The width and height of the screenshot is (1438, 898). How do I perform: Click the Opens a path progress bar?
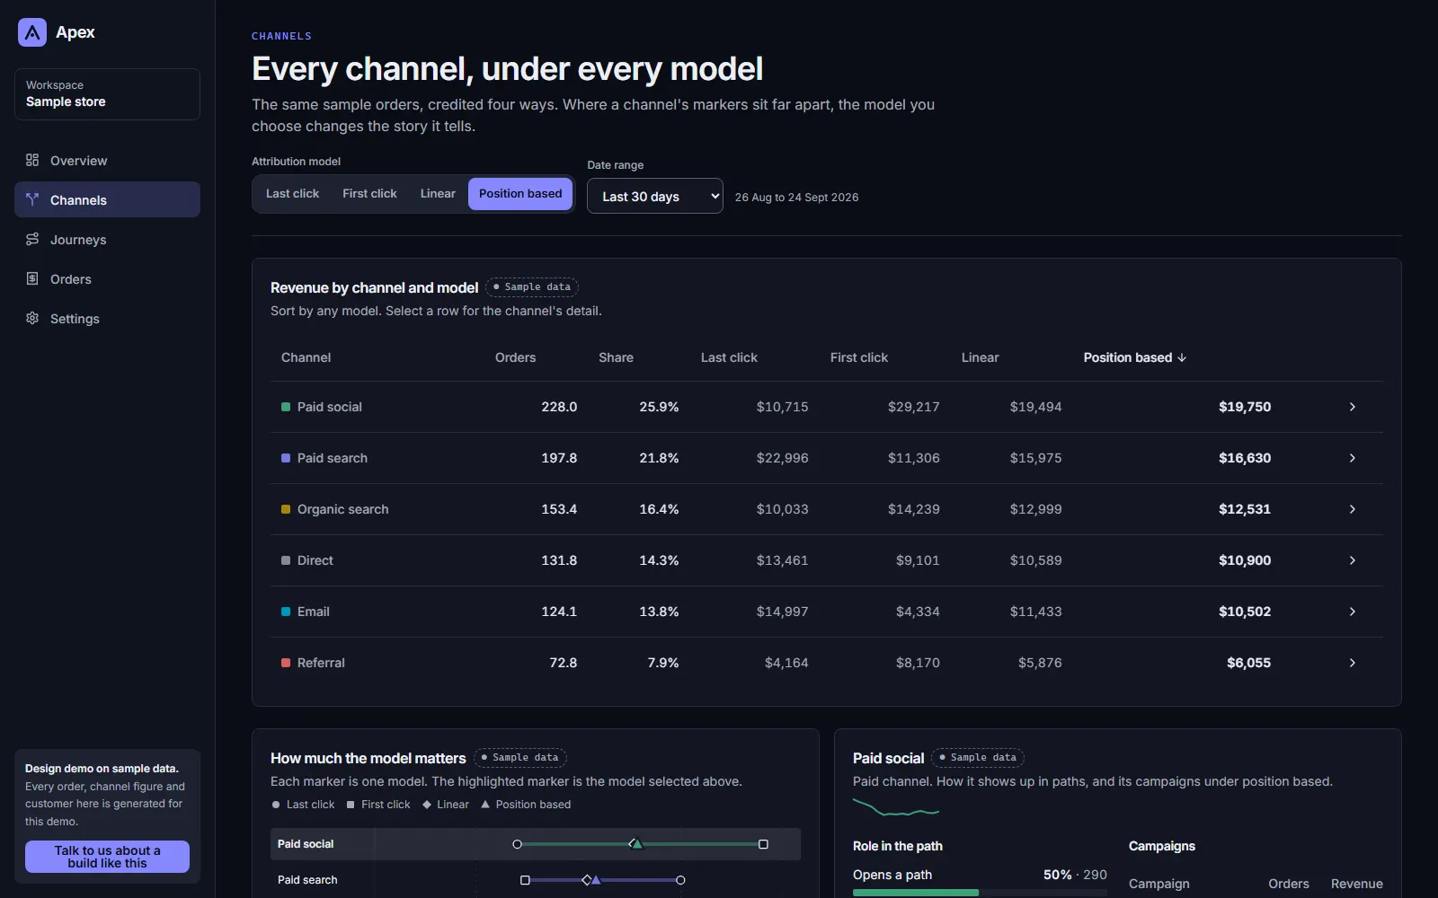click(980, 893)
